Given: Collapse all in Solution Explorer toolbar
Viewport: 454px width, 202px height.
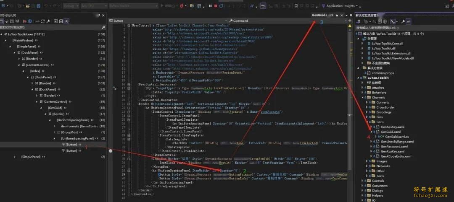Looking at the screenshot, I should pyautogui.click(x=379, y=22).
